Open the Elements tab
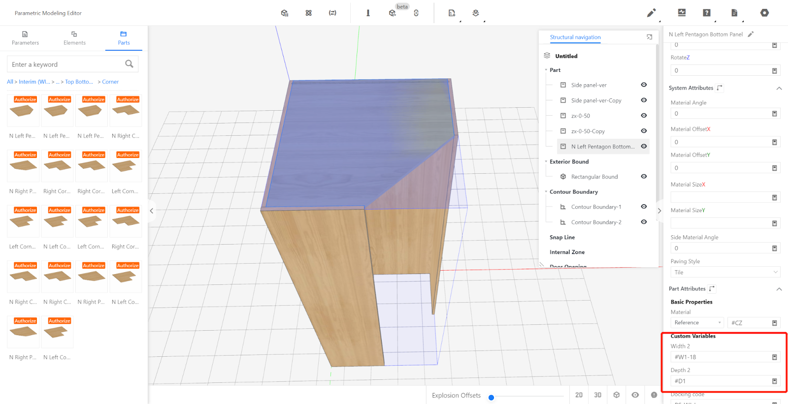The image size is (788, 404). (74, 38)
